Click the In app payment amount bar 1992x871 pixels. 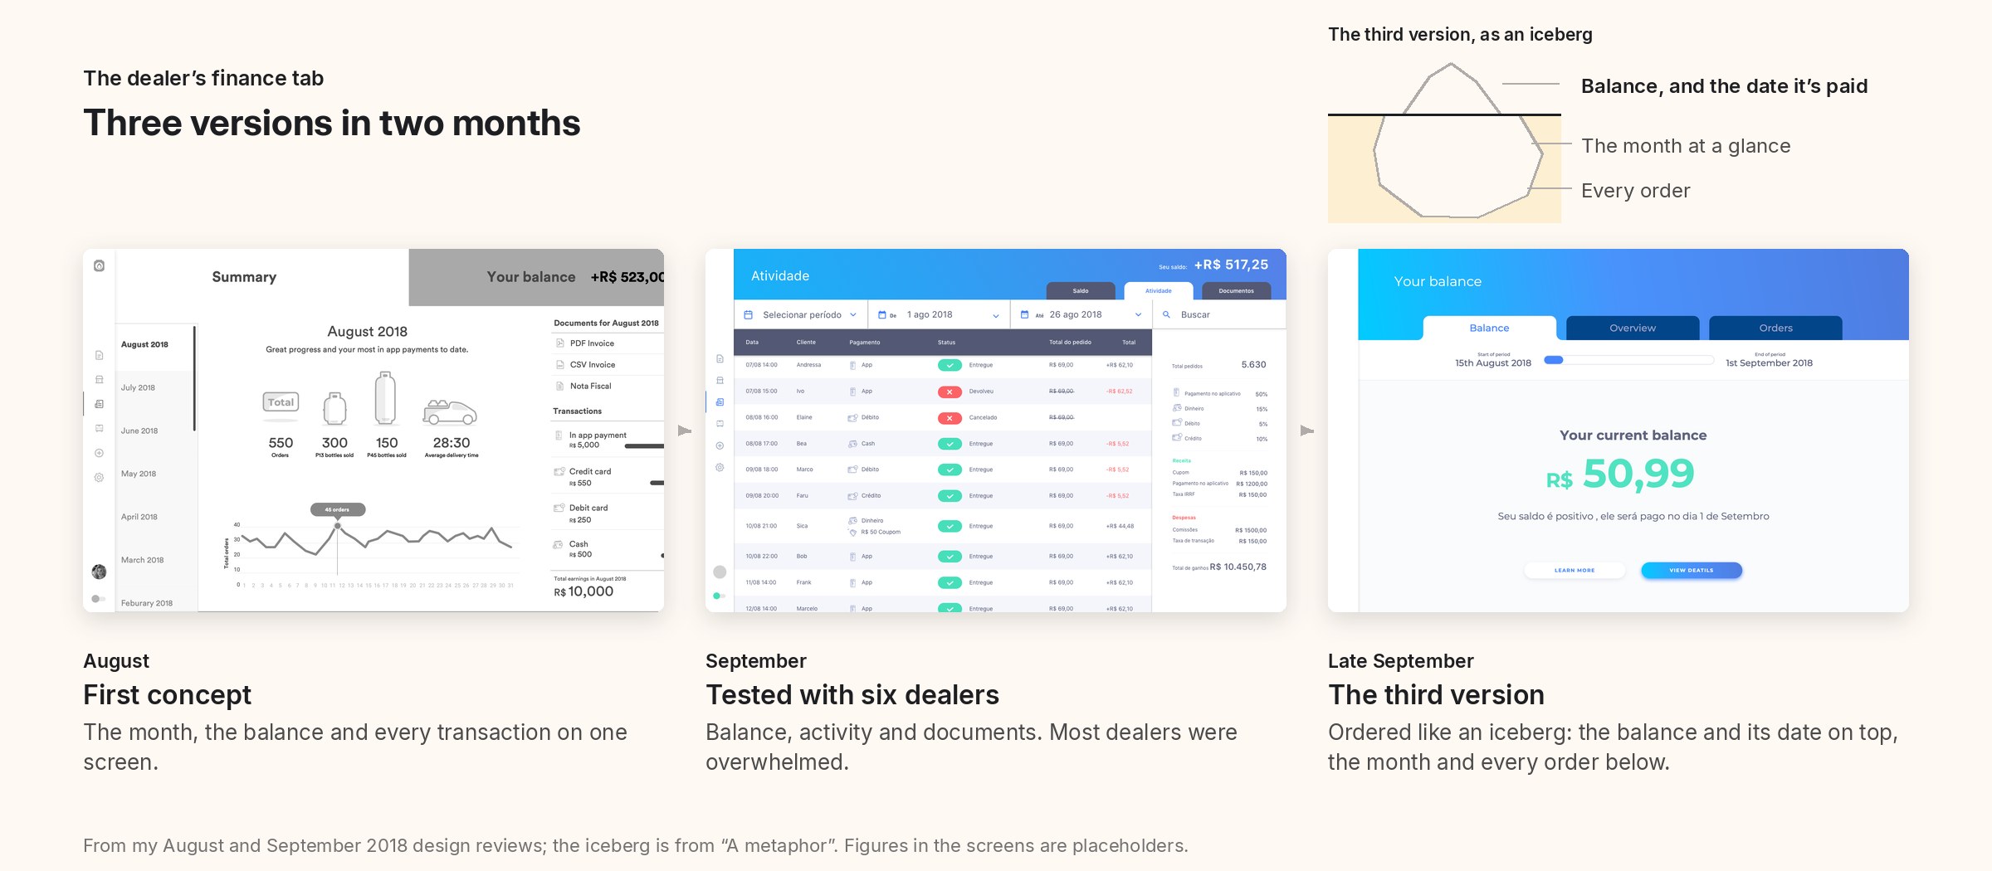pyautogui.click(x=644, y=446)
